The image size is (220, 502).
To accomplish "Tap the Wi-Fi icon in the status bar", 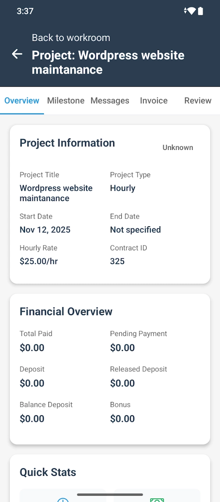I will [x=192, y=11].
